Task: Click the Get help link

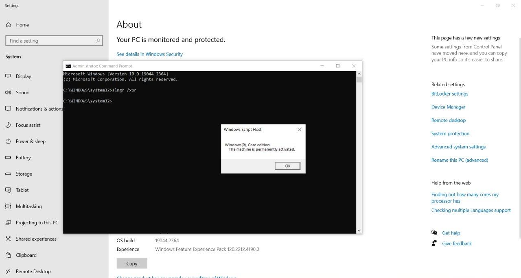Action: point(451,233)
